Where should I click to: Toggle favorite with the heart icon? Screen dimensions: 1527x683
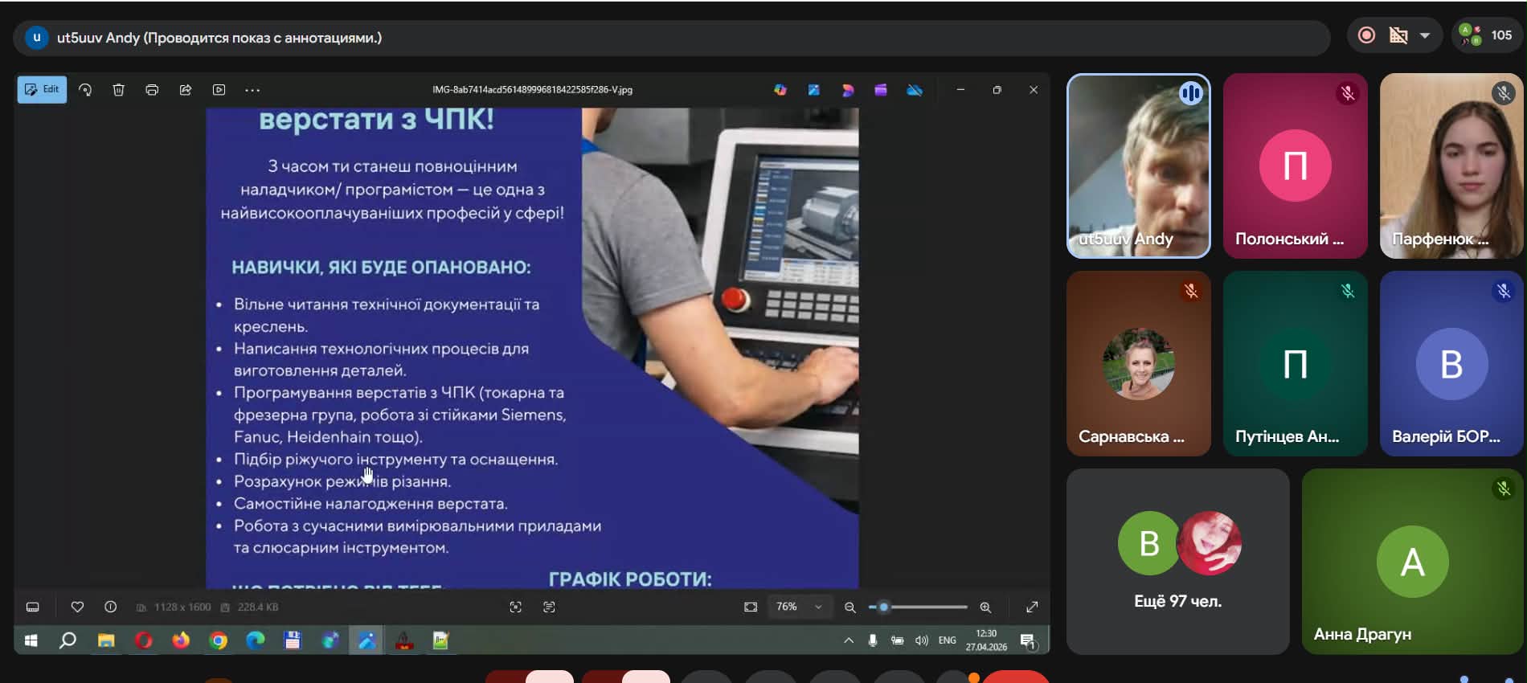[77, 607]
